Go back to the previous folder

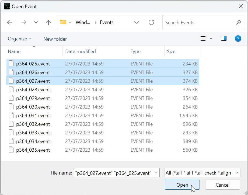point(10,22)
